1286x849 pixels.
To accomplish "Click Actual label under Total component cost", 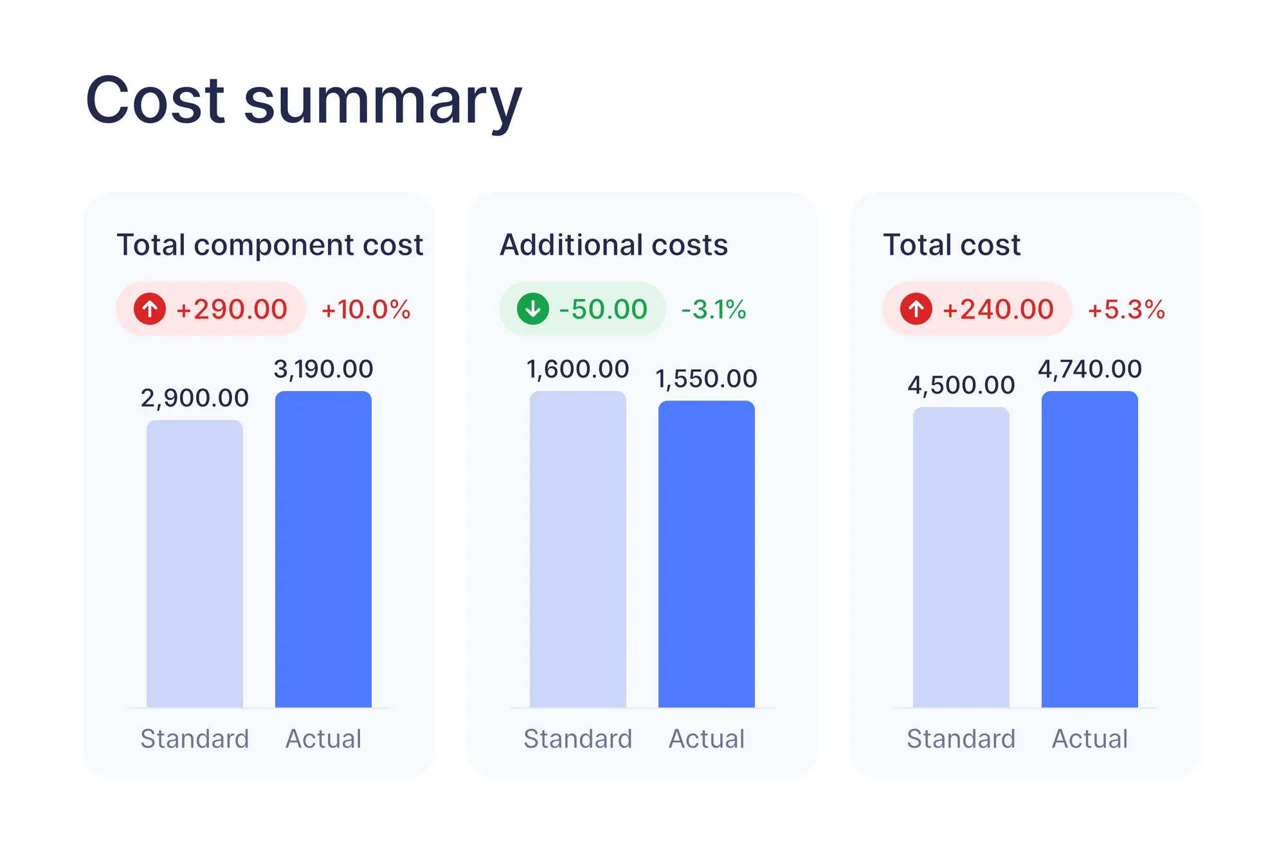I will [323, 739].
